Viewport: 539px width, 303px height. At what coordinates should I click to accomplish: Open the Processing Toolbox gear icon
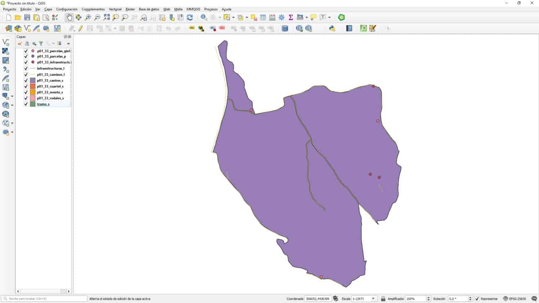pos(281,17)
